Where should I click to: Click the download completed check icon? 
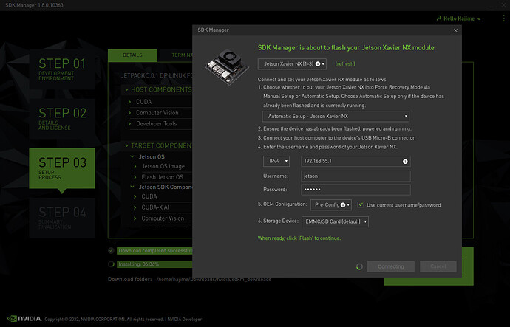tap(111, 251)
